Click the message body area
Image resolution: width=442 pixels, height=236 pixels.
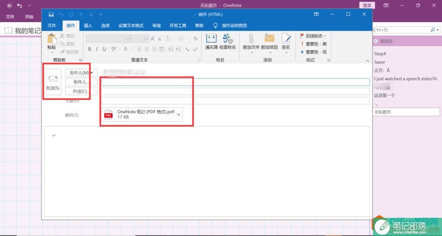(207, 171)
